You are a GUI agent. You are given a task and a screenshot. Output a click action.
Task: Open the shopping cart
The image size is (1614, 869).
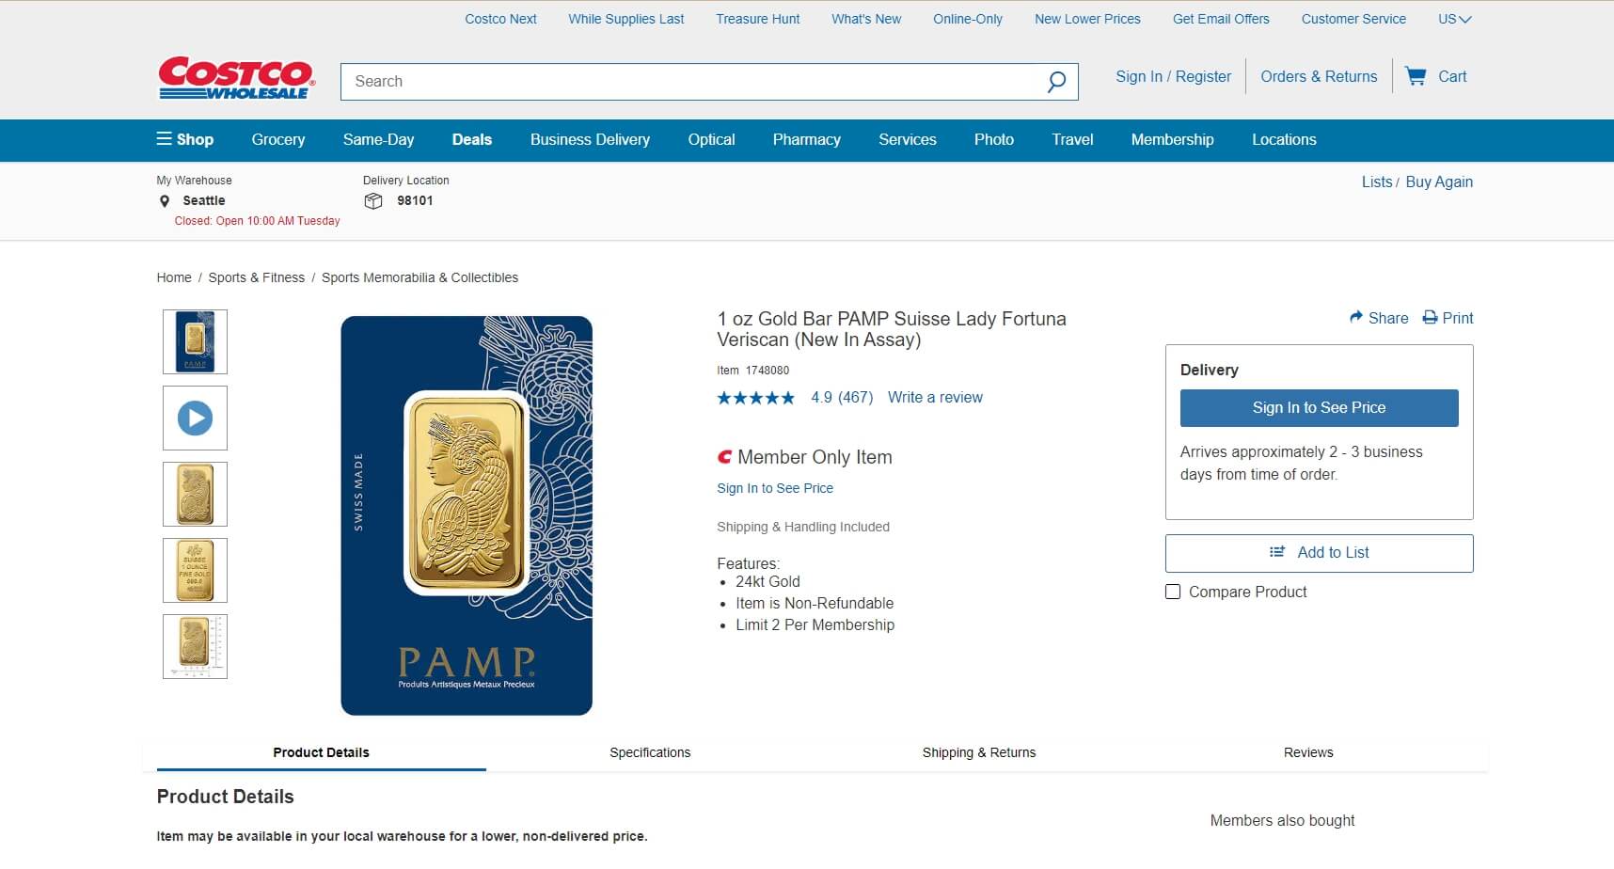point(1436,76)
